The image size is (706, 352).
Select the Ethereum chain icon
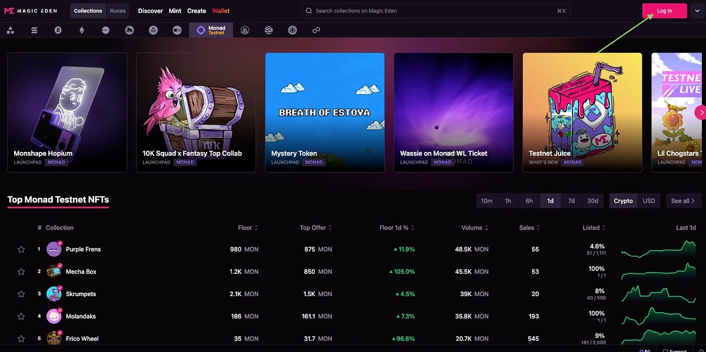click(x=82, y=30)
